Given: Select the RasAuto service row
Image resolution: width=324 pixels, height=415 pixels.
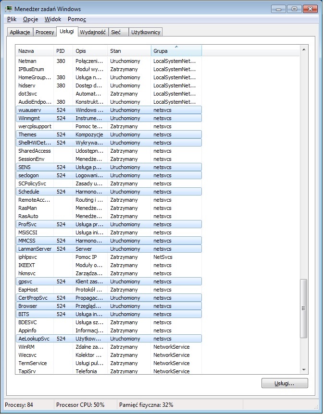Looking at the screenshot, I should pyautogui.click(x=109, y=216).
